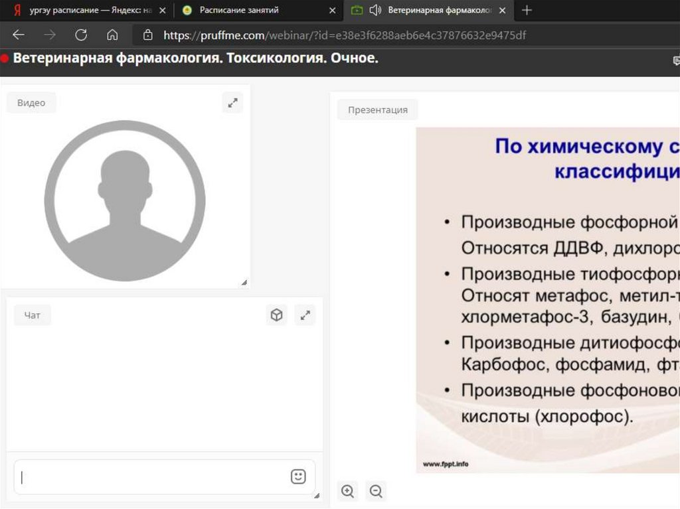This screenshot has width=680, height=509.
Task: Go to the browser home page
Action: (112, 35)
